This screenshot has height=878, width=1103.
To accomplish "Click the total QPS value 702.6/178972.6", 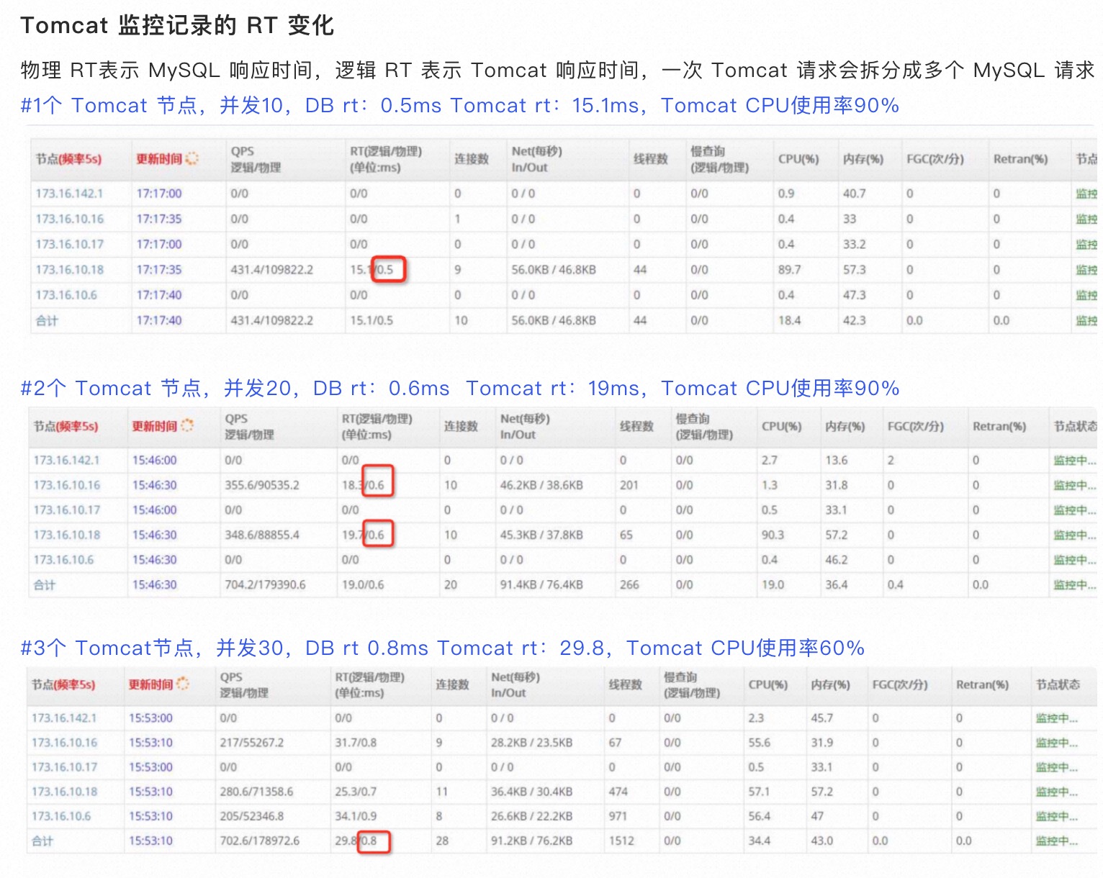I will 260,840.
